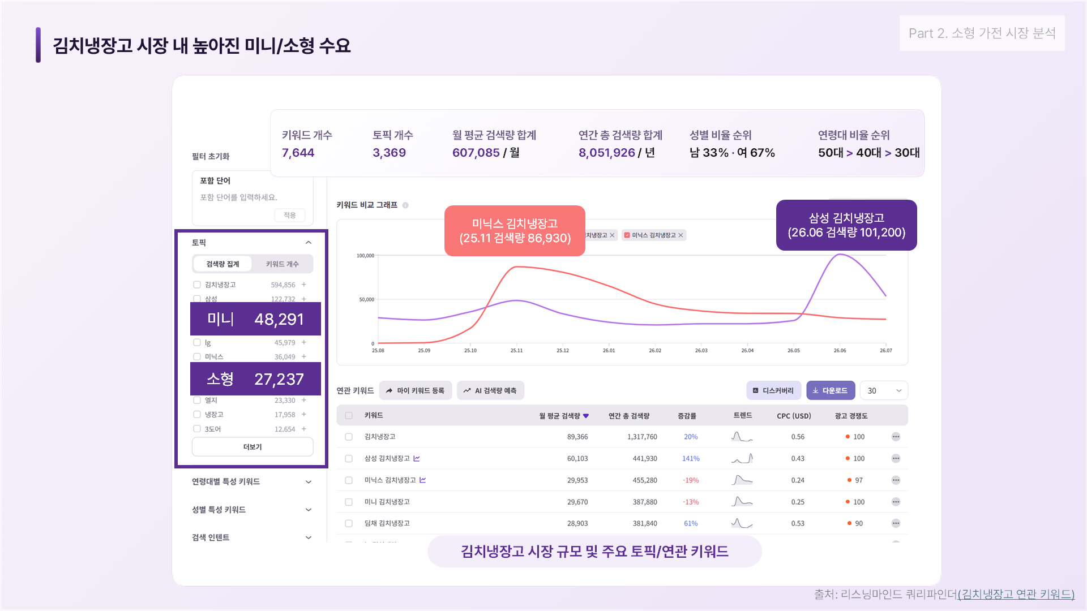Click the info icon beside 키워드 비교 그래프

tap(405, 205)
